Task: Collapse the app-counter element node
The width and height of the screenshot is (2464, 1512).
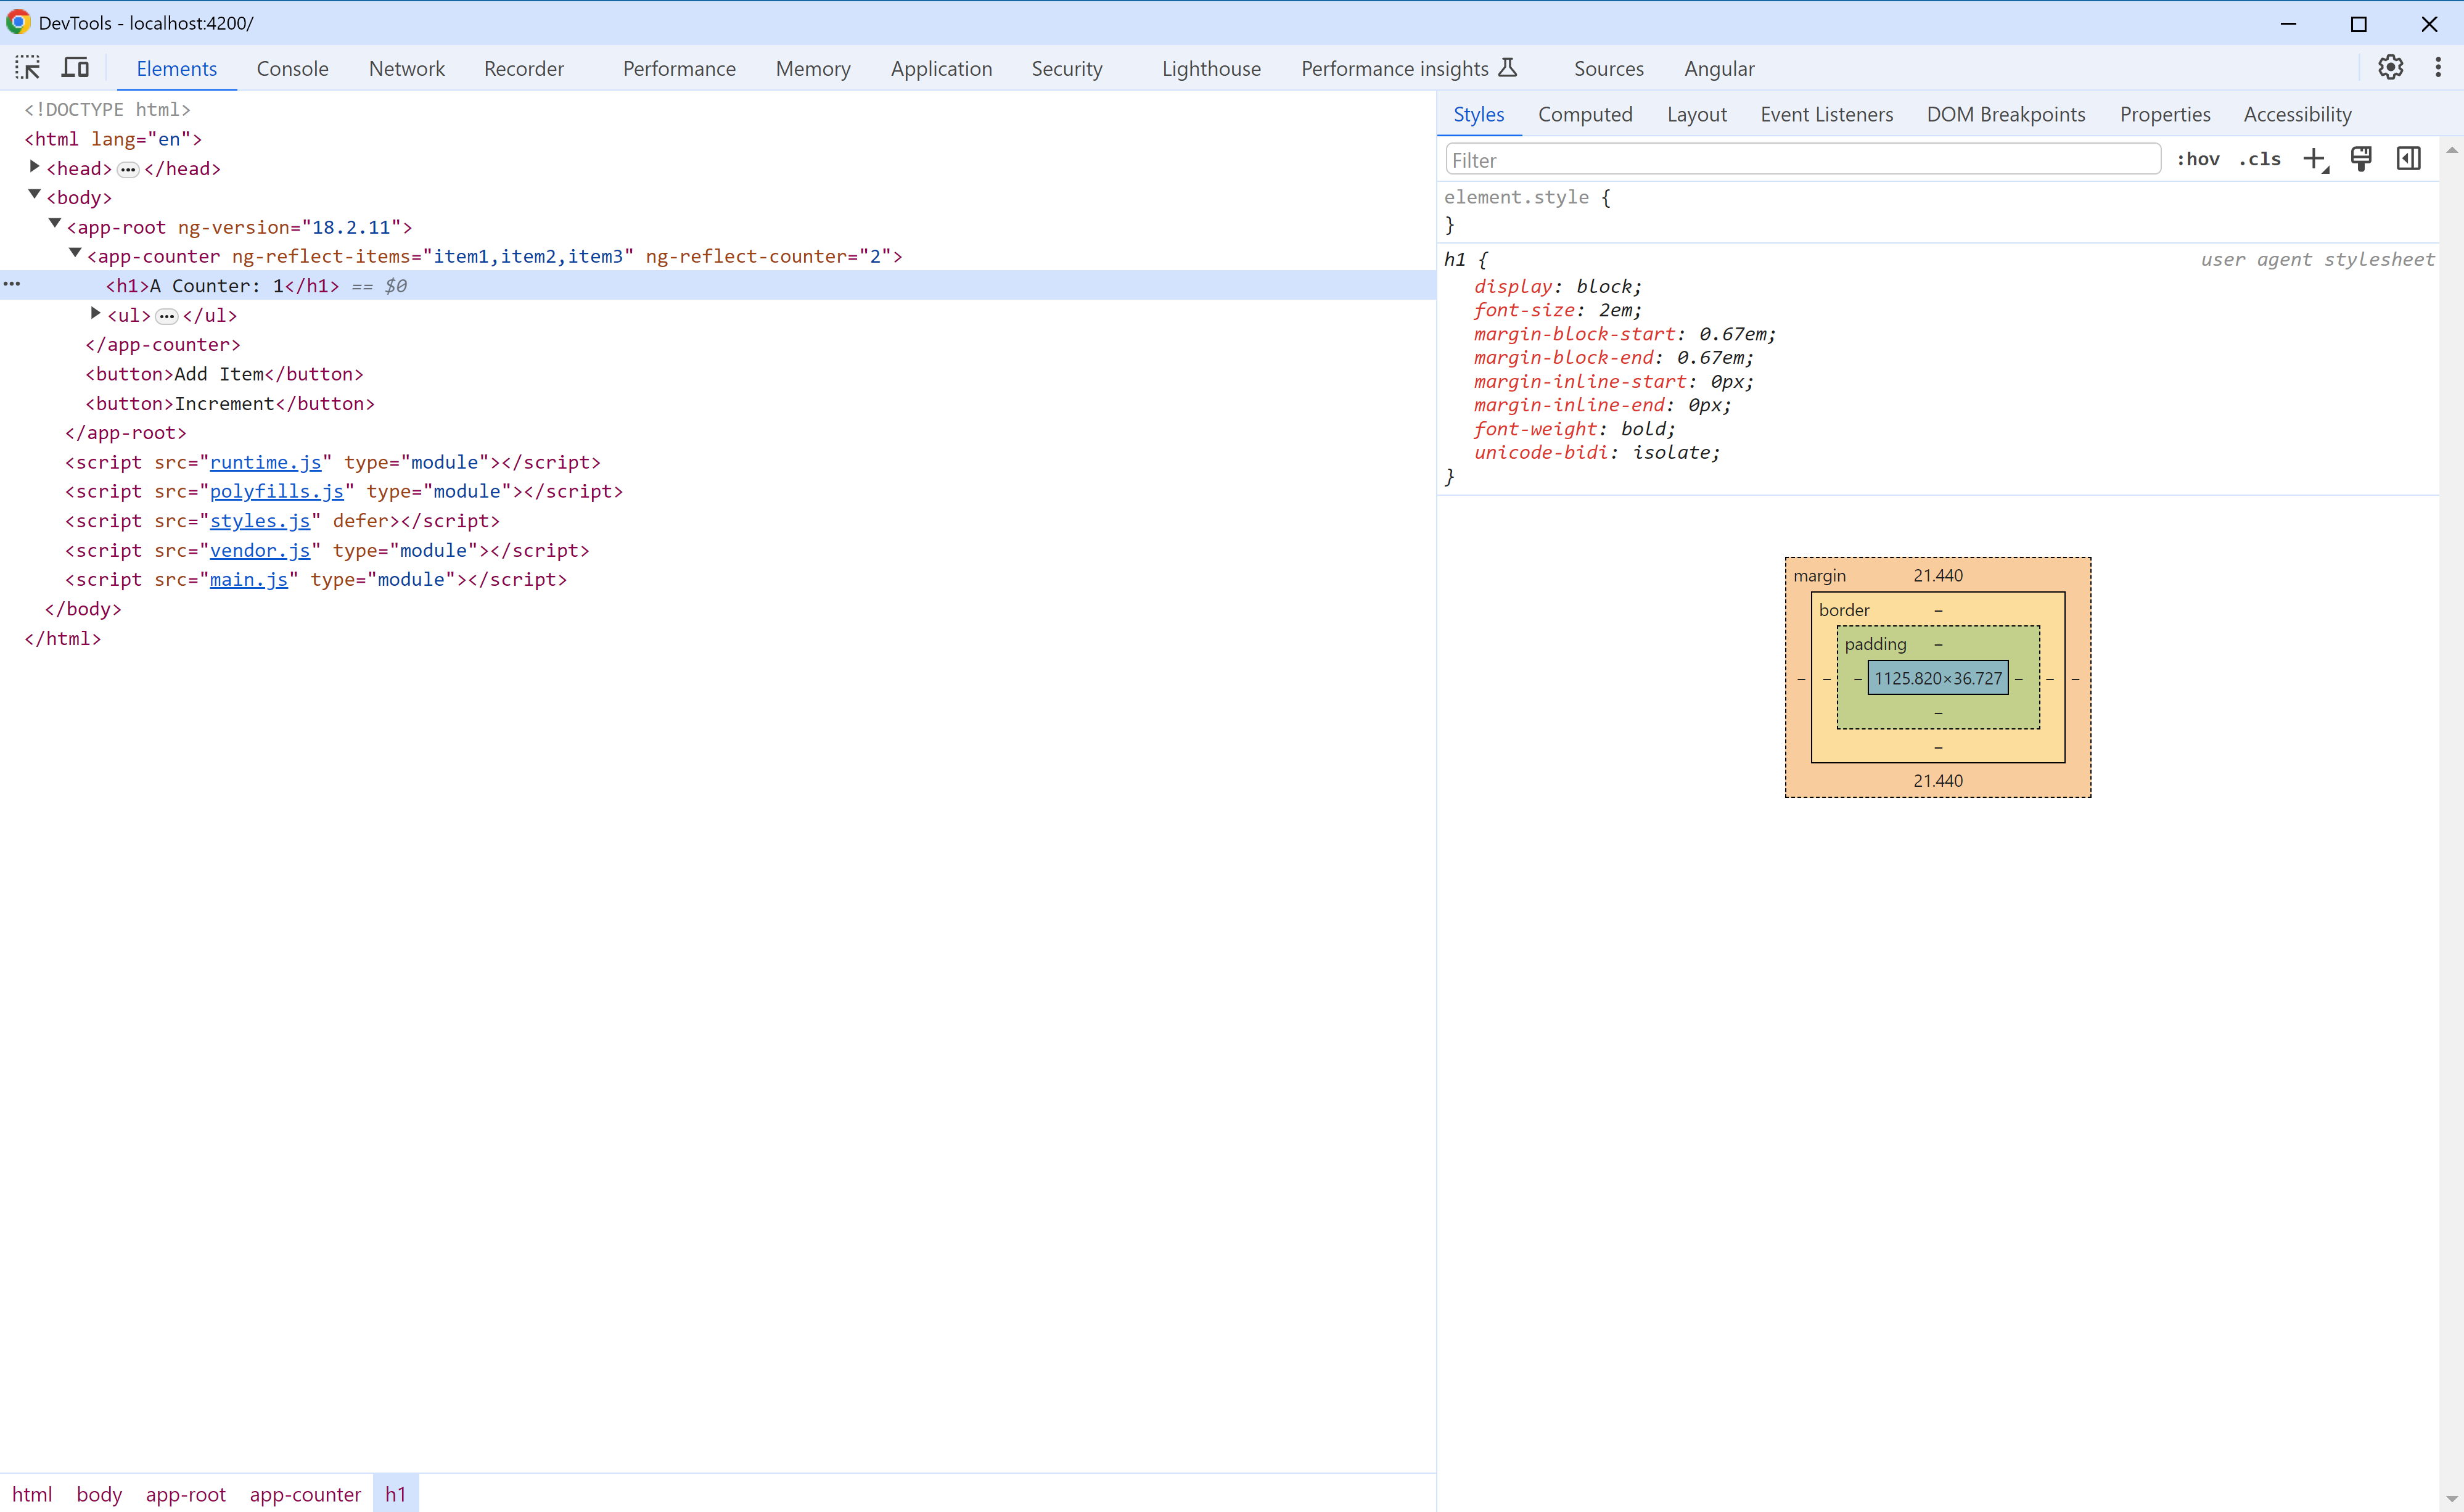Action: click(x=75, y=253)
